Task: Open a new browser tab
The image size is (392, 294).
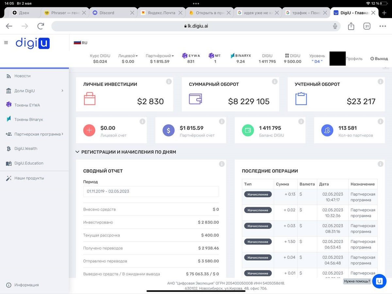Action: [384, 13]
